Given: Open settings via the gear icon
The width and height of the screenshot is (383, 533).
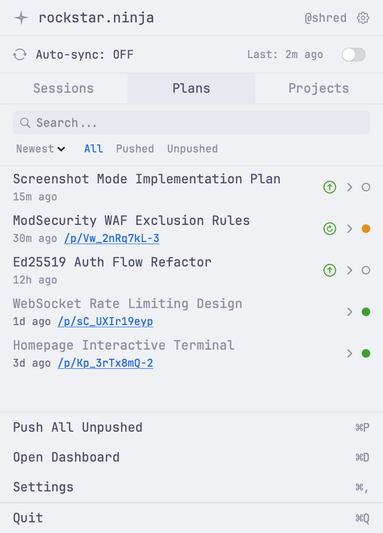Looking at the screenshot, I should [x=363, y=18].
